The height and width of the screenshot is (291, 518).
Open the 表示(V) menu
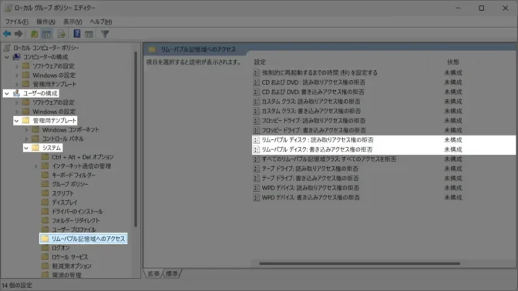click(72, 22)
